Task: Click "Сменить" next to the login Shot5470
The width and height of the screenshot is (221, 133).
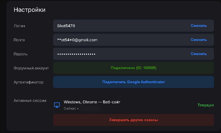Action: 198,26
